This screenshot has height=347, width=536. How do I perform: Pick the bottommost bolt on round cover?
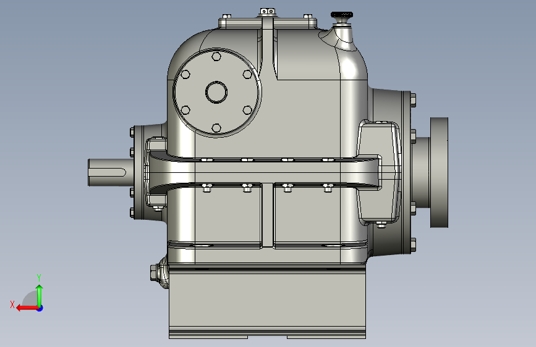216,128
